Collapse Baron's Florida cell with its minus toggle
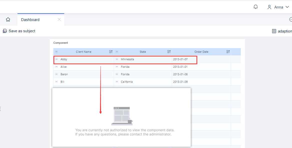The width and height of the screenshot is (292, 148). pyautogui.click(x=117, y=74)
